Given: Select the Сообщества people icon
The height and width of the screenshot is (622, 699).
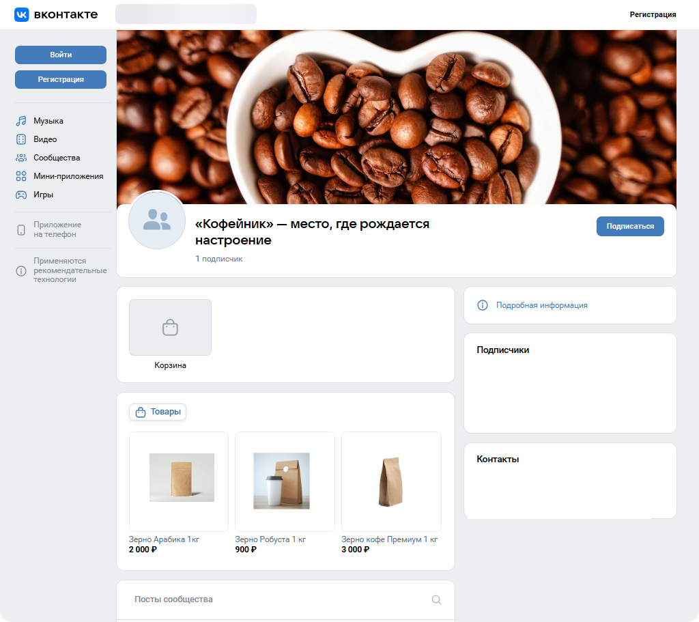Looking at the screenshot, I should pyautogui.click(x=21, y=158).
